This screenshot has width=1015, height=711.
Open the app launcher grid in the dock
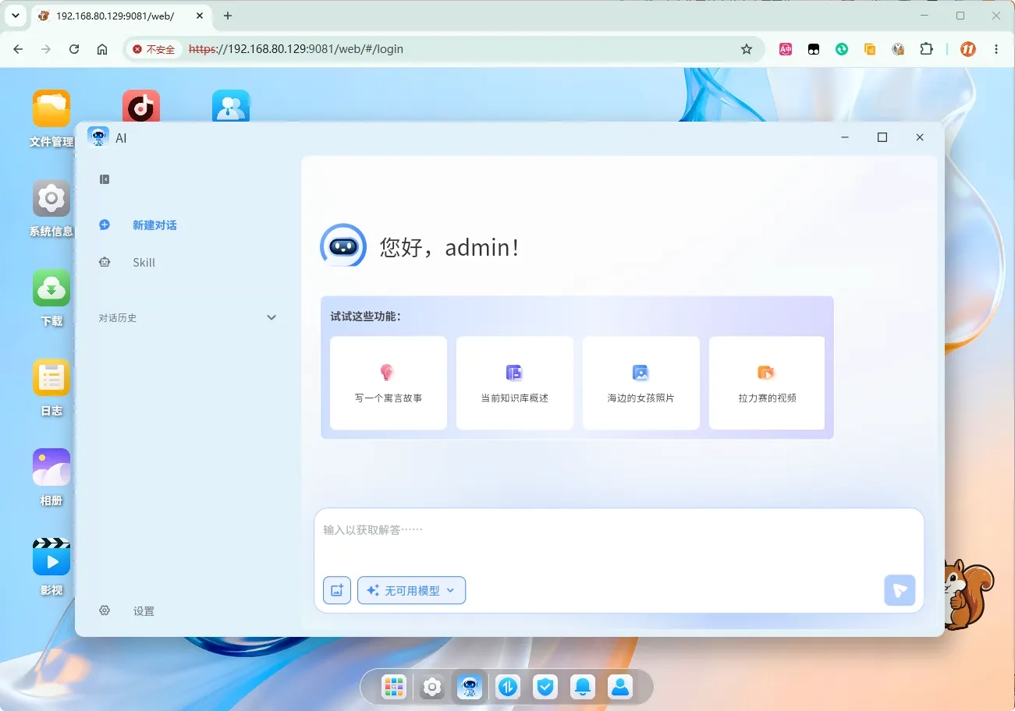394,687
